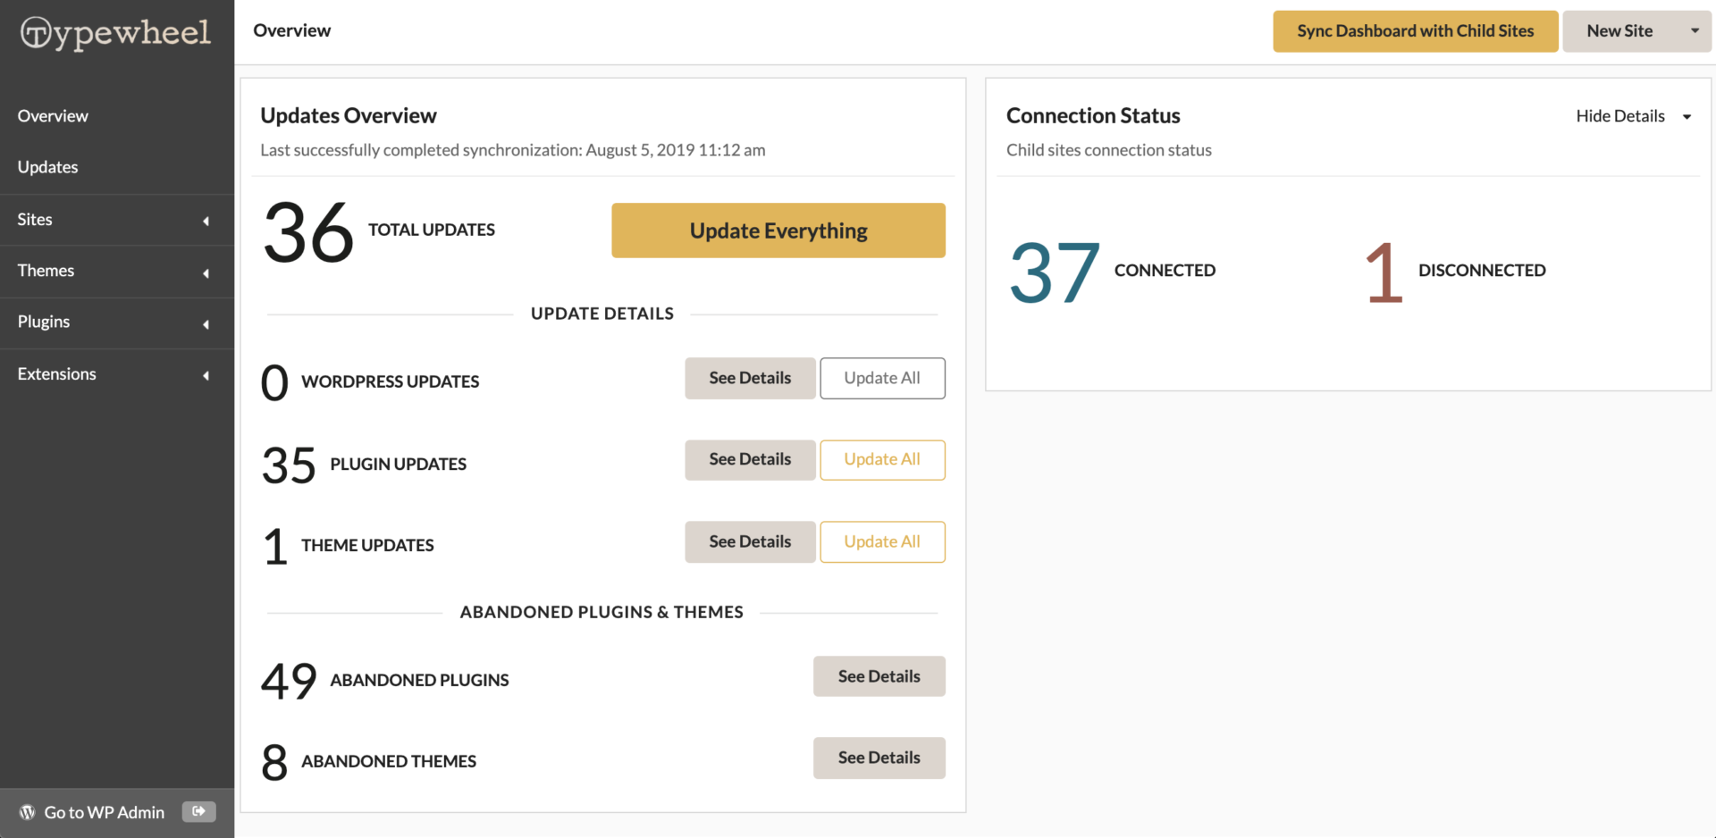Expand the Extensions submenu arrow
This screenshot has width=1716, height=838.
point(206,375)
